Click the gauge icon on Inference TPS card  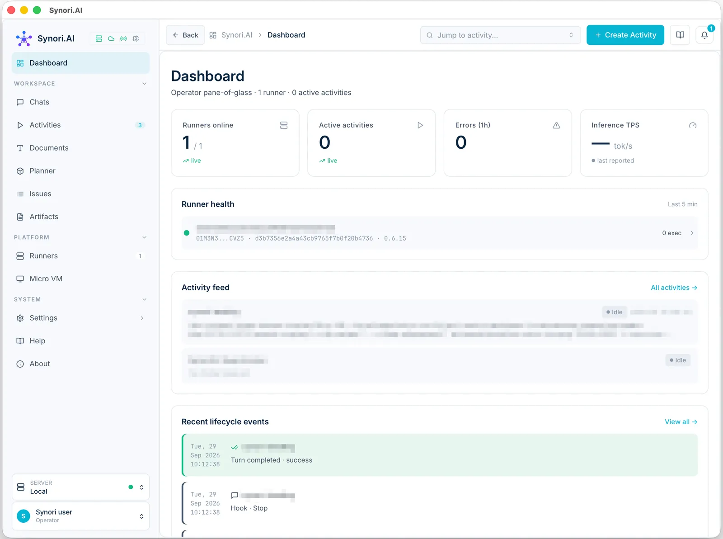pyautogui.click(x=693, y=125)
